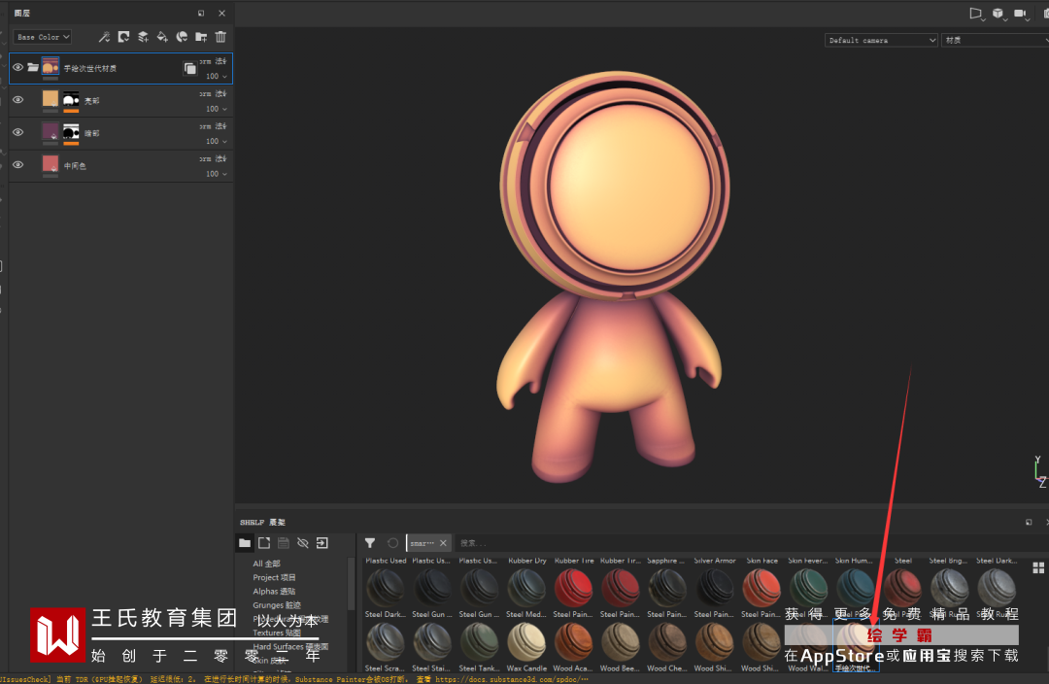Add a new folder to layers
The width and height of the screenshot is (1049, 684).
[x=201, y=37]
